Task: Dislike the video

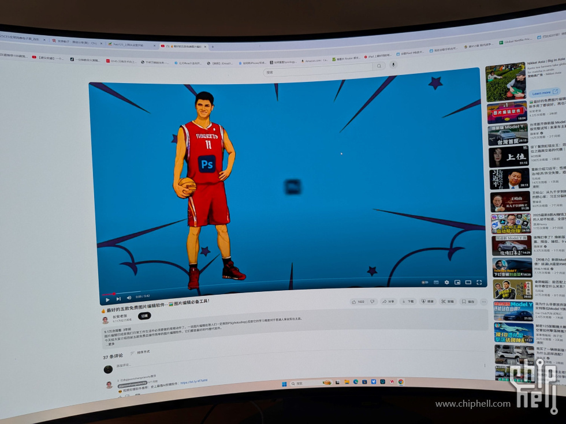Action: 373,301
